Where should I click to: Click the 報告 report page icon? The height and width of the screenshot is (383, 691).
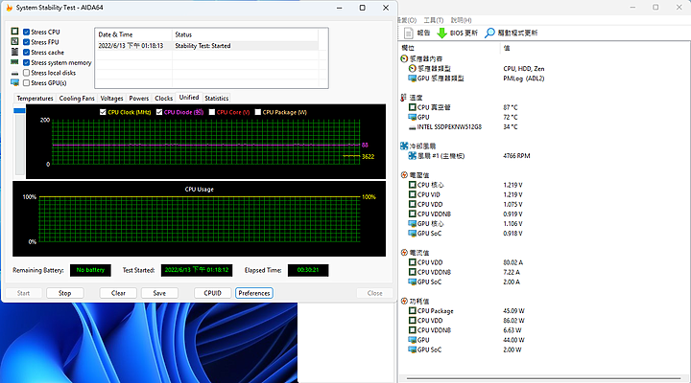click(409, 33)
